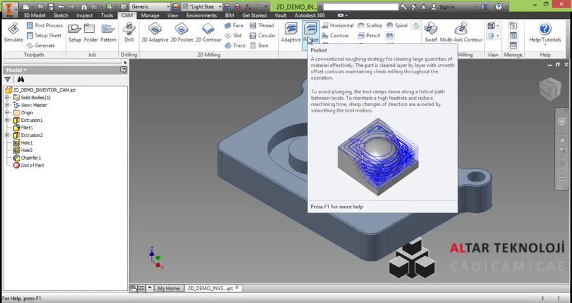The width and height of the screenshot is (572, 303).
Task: Switch to the Inspect ribbon tab
Action: 84,15
